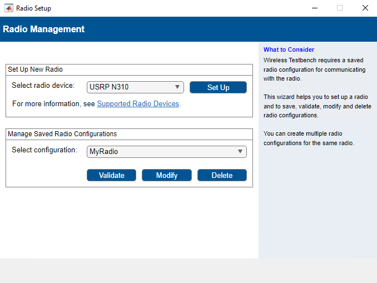This screenshot has width=377, height=283.
Task: Click the Select radio device label
Action: click(x=43, y=86)
